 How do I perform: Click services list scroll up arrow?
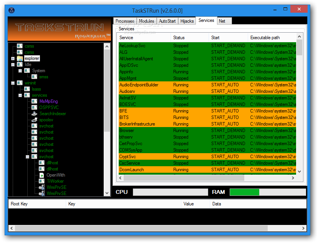tap(299, 37)
